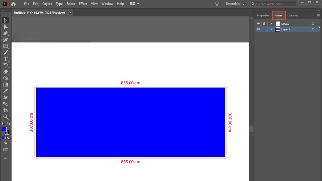Select the Blend tool

(x=6, y=104)
